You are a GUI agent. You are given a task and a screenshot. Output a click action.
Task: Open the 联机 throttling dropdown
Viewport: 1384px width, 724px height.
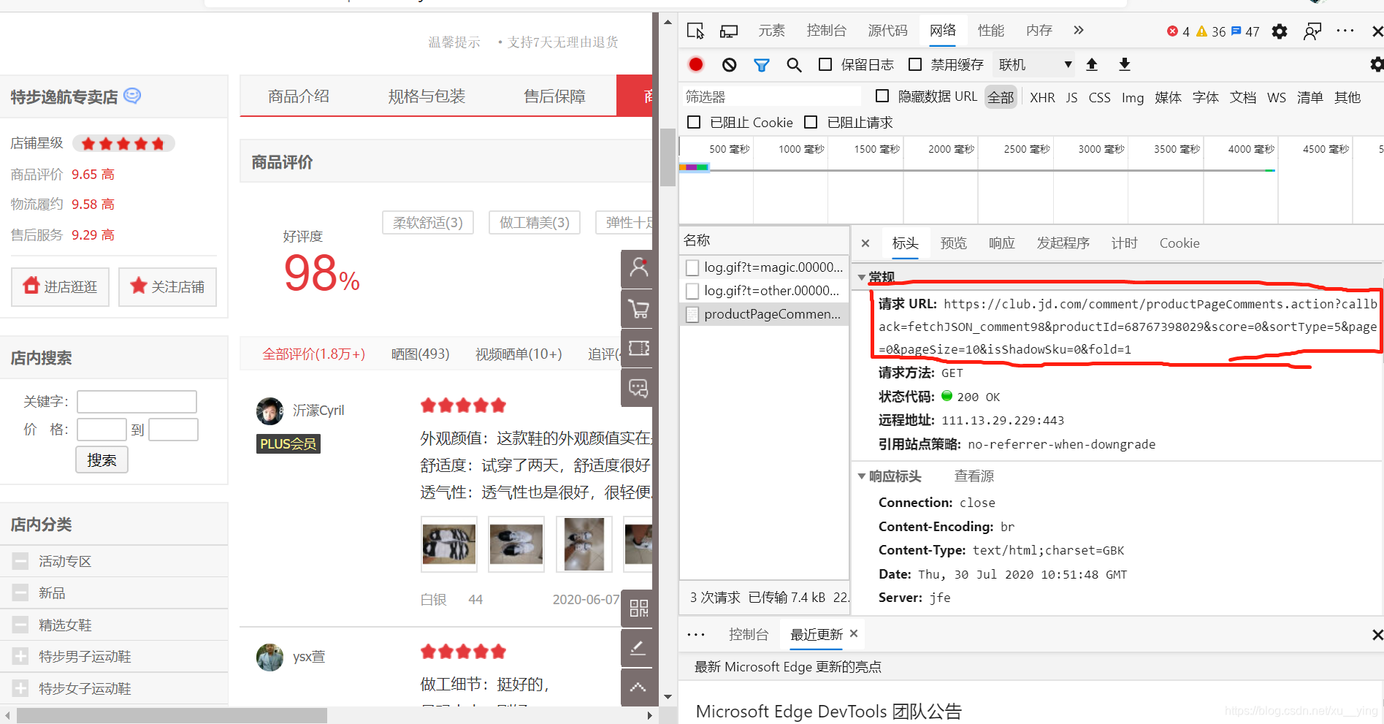coord(1035,65)
